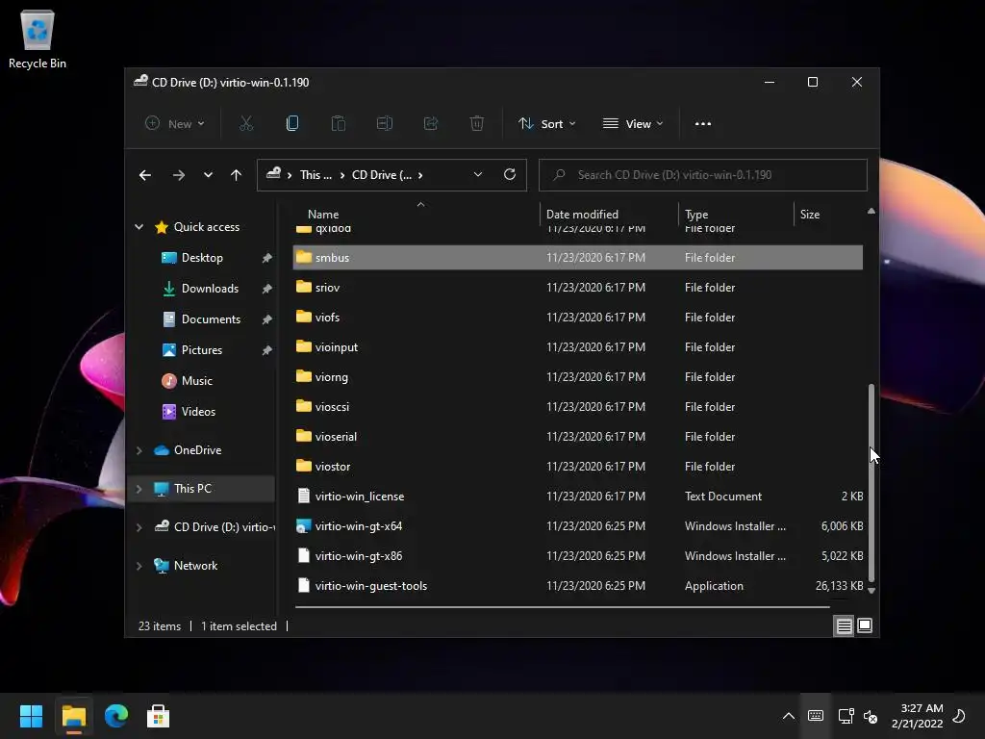Select the smbus folder row

[x=578, y=258]
